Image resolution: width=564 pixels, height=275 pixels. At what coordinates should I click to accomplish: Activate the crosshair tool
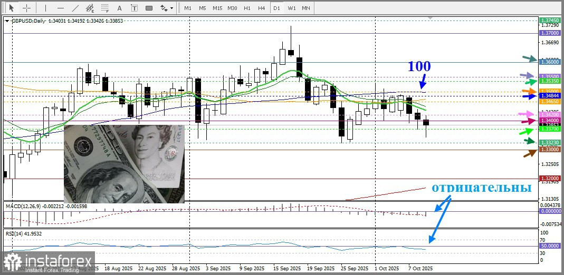point(26,7)
